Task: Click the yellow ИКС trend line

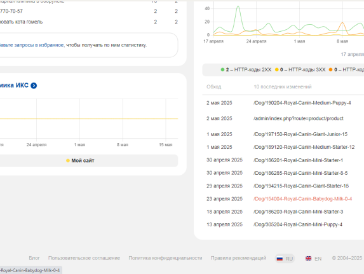Action: 89,119
